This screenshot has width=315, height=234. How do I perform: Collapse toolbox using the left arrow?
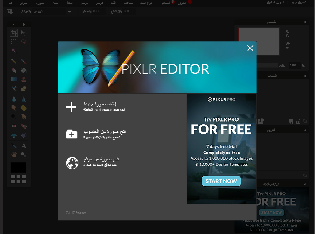click(x=13, y=24)
